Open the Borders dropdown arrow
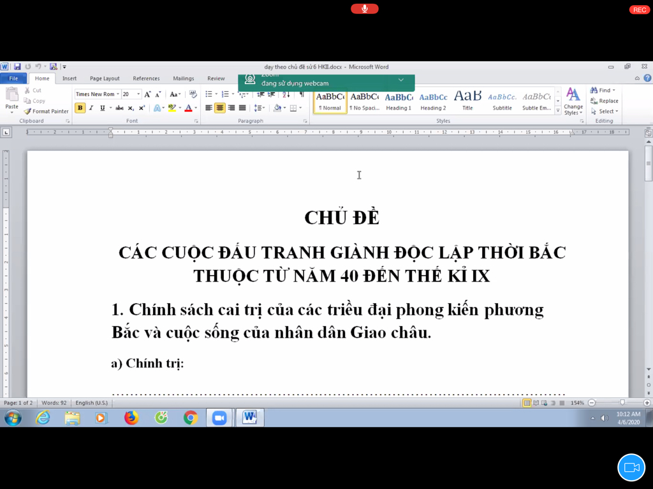Viewport: 653px width, 489px height. click(300, 108)
